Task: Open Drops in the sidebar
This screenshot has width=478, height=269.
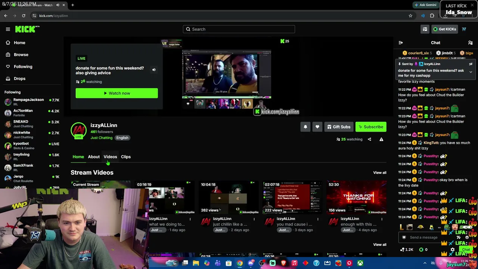Action: [19, 78]
